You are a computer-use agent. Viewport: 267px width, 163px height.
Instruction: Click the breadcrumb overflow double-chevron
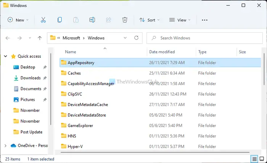pos(59,38)
